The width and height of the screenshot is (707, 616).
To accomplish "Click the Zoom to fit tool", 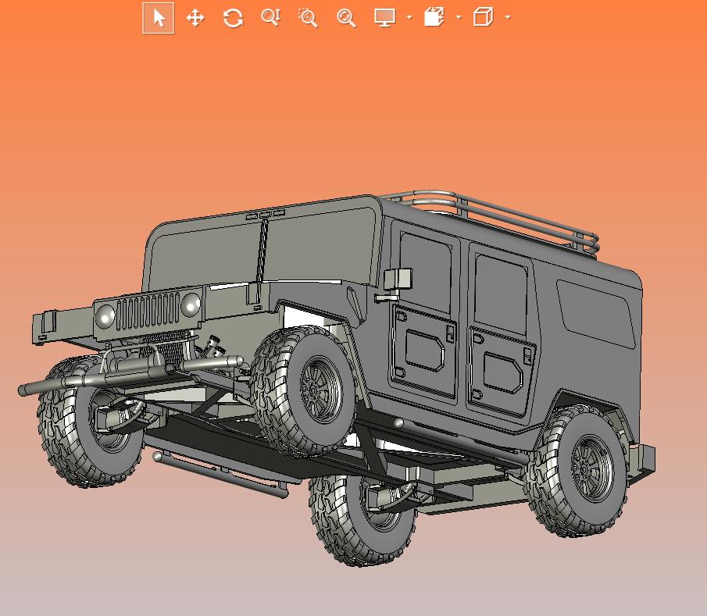I will (x=346, y=18).
